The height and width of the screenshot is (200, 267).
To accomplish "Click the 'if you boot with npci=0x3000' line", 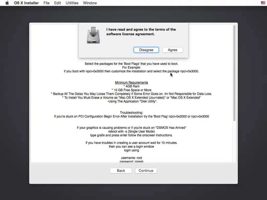I will (131, 71).
